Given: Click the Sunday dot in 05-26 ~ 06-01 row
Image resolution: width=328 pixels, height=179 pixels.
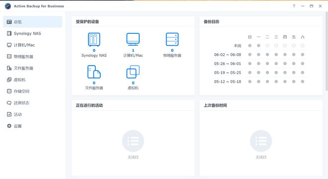Looking at the screenshot, I should click(x=250, y=64).
